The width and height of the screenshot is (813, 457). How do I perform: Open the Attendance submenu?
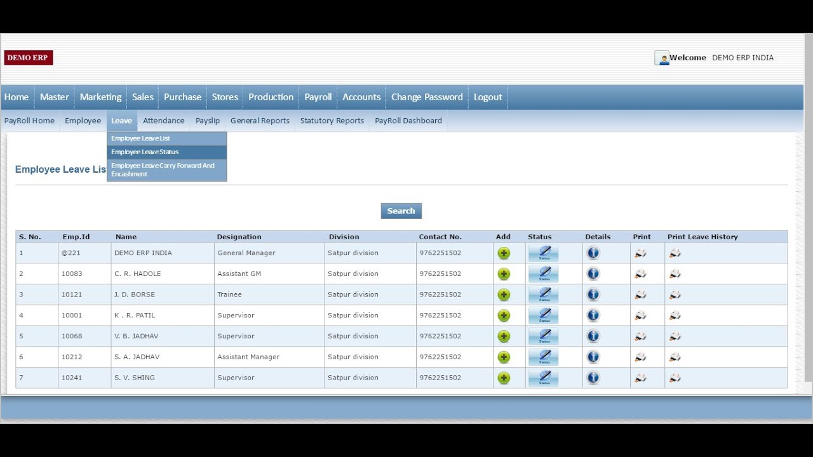coord(164,121)
